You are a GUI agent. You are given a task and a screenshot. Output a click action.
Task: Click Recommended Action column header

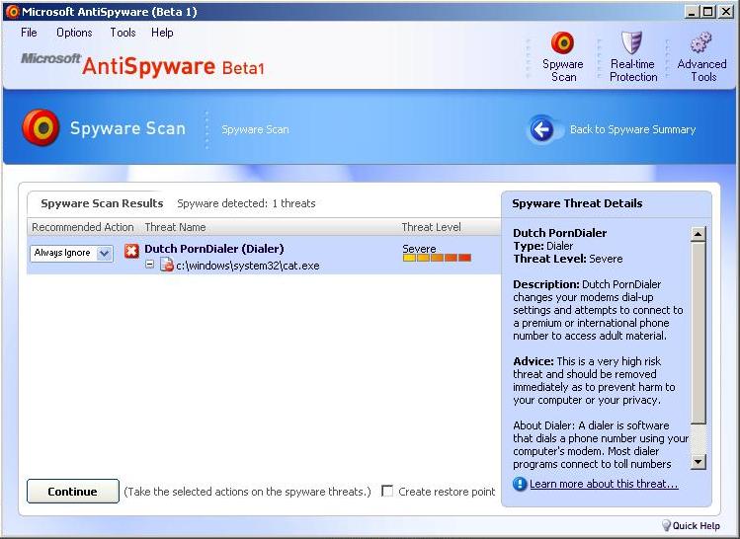[x=83, y=227]
